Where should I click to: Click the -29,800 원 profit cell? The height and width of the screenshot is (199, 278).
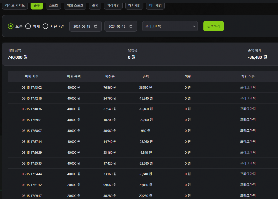point(146,120)
